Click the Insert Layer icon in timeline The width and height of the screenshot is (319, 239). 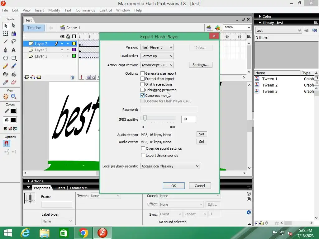tap(27, 77)
